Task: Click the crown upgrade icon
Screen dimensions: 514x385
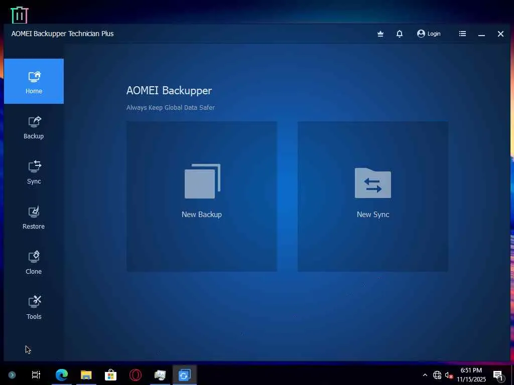Action: (380, 34)
